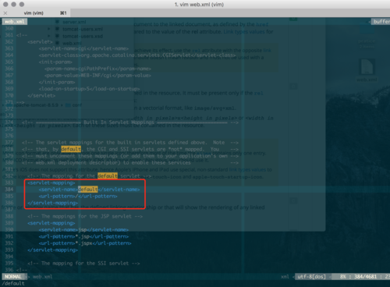Click the green zoom window button
This screenshot has width=390, height=287.
tap(22, 4)
